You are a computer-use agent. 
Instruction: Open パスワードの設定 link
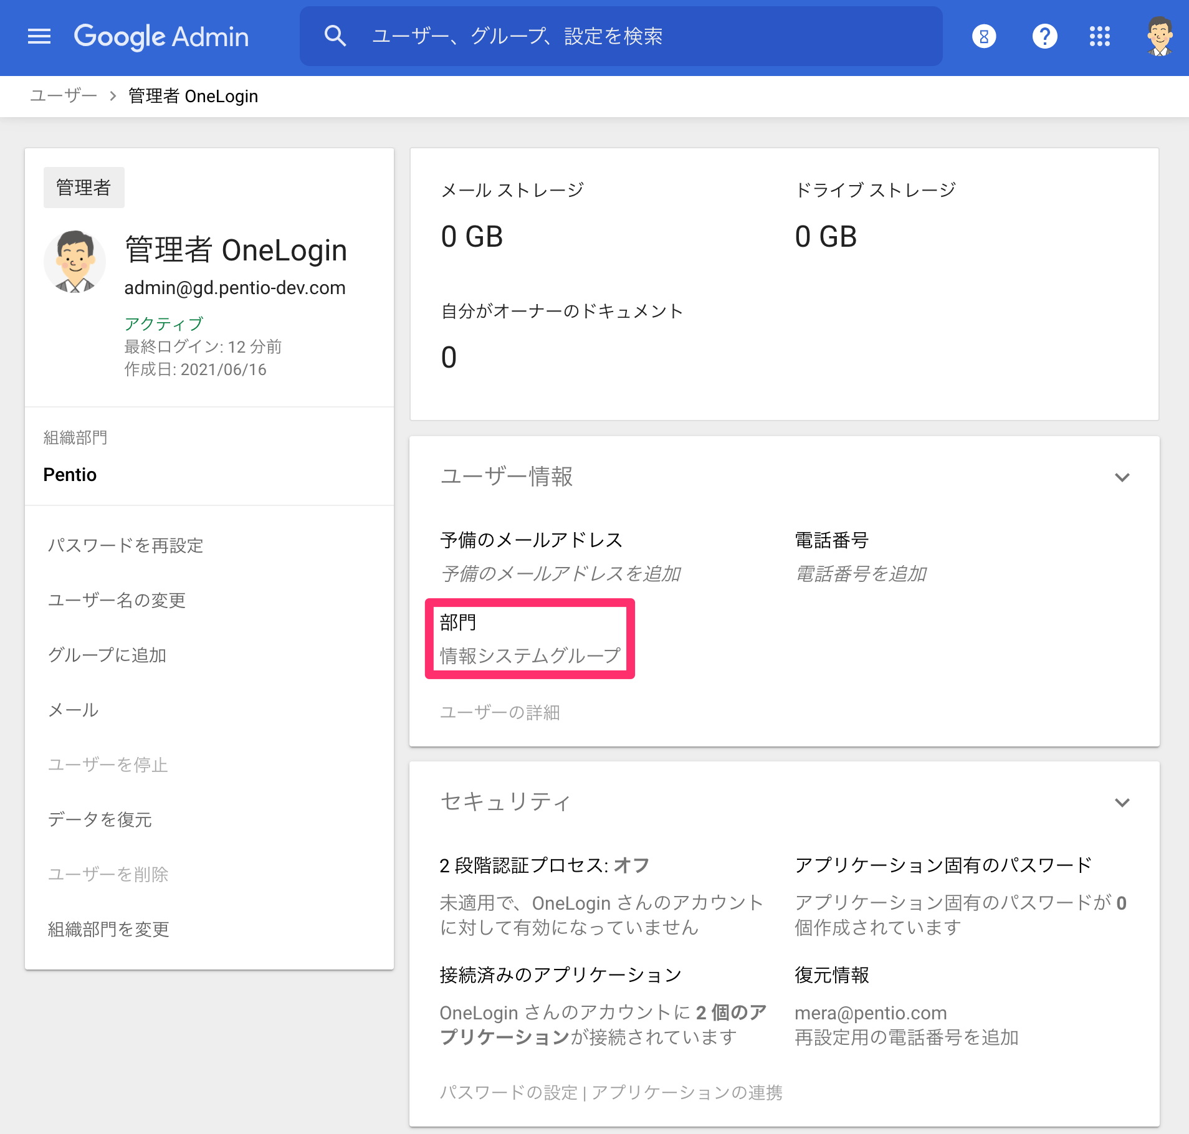pos(509,1092)
